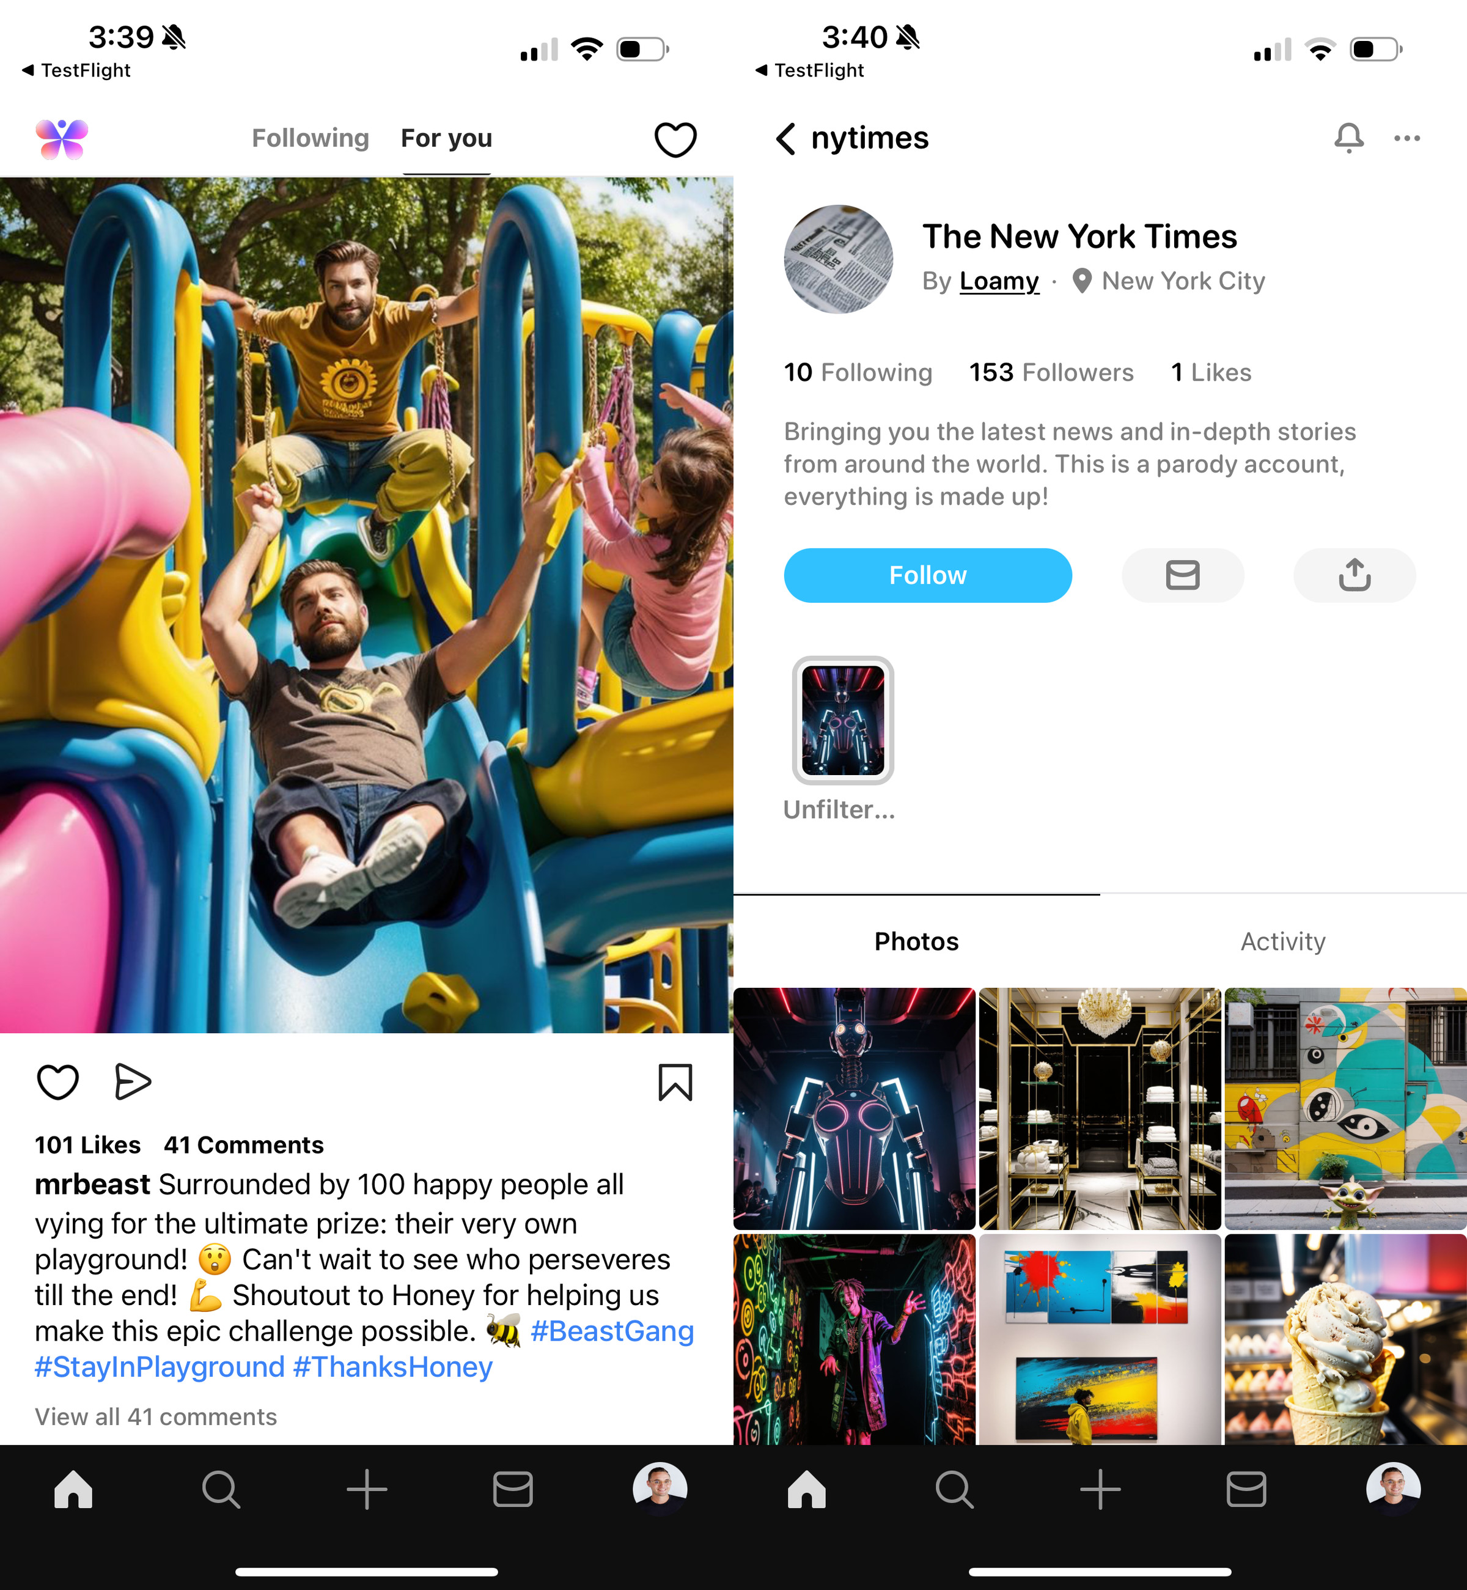View all 41 comments link
Viewport: 1467px width, 1590px height.
point(156,1417)
